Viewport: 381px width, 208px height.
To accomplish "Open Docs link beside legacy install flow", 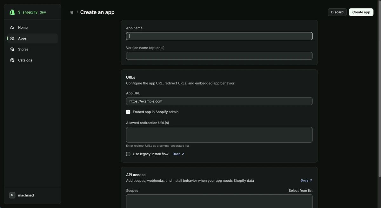I will [178, 154].
